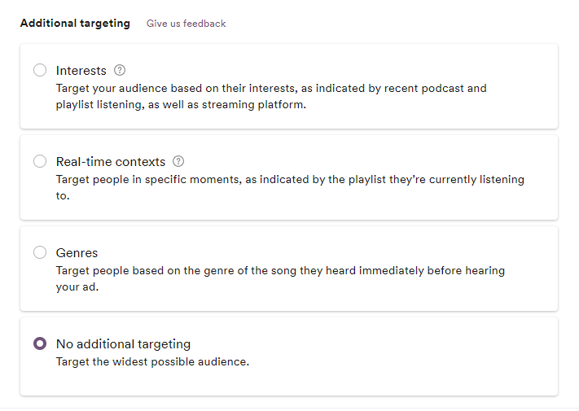Click the selected No additional targeting radio
Image resolution: width=579 pixels, height=411 pixels.
(40, 343)
